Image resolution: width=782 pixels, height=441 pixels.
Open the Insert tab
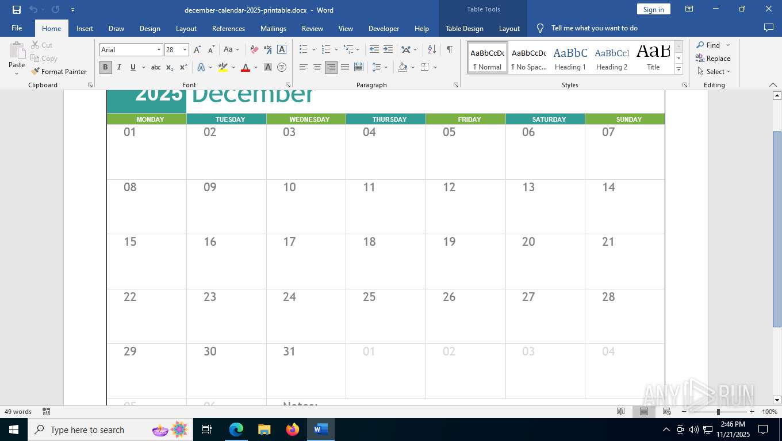tap(85, 28)
